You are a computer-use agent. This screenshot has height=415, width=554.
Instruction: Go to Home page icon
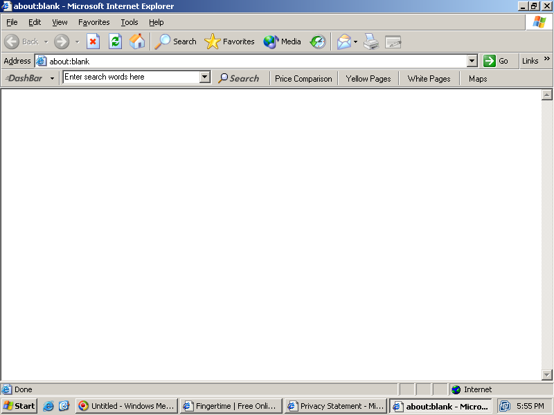(137, 41)
